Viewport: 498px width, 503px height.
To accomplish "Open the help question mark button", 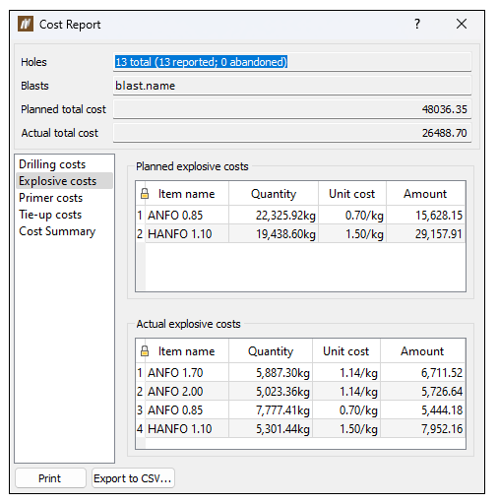I will pyautogui.click(x=417, y=24).
